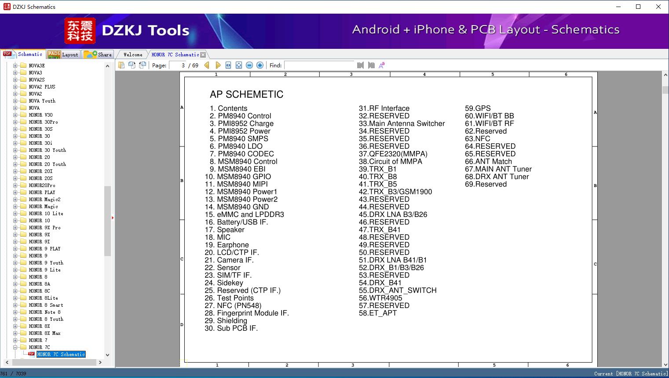Image resolution: width=669 pixels, height=378 pixels.
Task: Expand the HONOR 10 Lite folder
Action: pyautogui.click(x=15, y=213)
